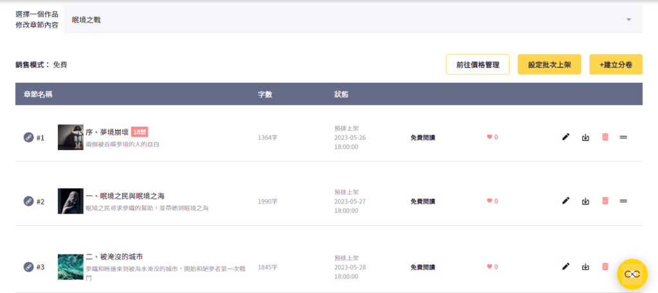Delete chapter 二、被淹沒的城市
The image size is (658, 293).
pyautogui.click(x=605, y=266)
